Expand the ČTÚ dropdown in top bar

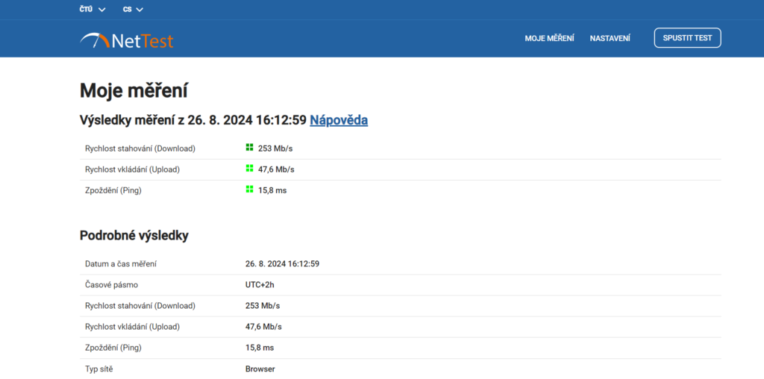[x=93, y=10]
